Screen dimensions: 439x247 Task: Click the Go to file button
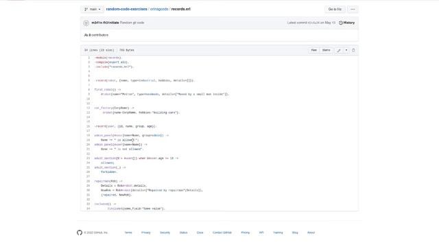(335, 9)
